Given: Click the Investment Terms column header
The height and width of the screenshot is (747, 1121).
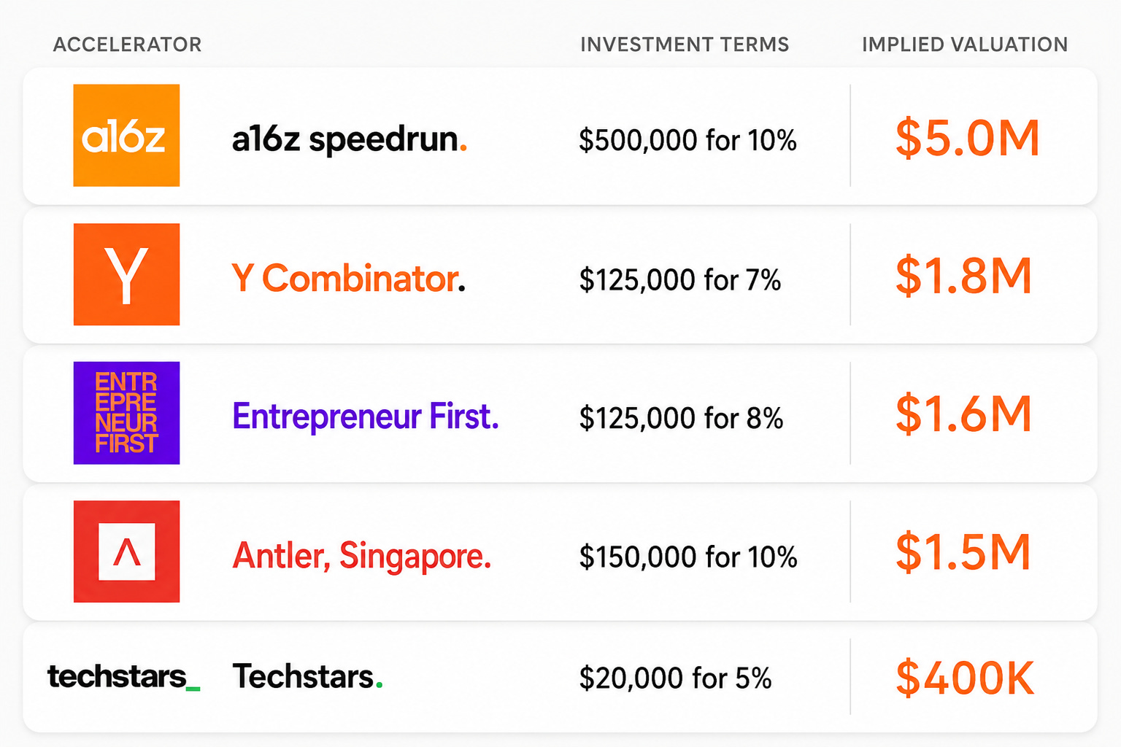Looking at the screenshot, I should pyautogui.click(x=685, y=44).
